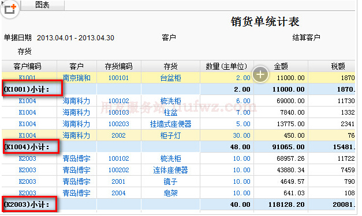This screenshot has height=216, width=362.
Task: Open inventory code 2002 link
Action: point(118,135)
